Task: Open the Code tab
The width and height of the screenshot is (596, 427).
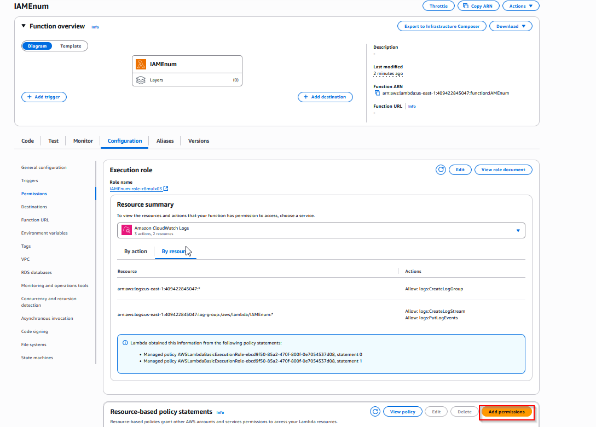Action: click(27, 141)
